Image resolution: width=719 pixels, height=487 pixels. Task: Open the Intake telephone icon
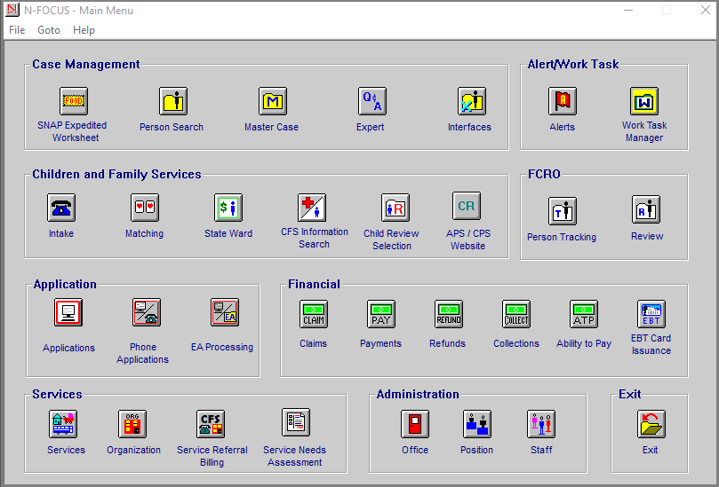point(61,208)
